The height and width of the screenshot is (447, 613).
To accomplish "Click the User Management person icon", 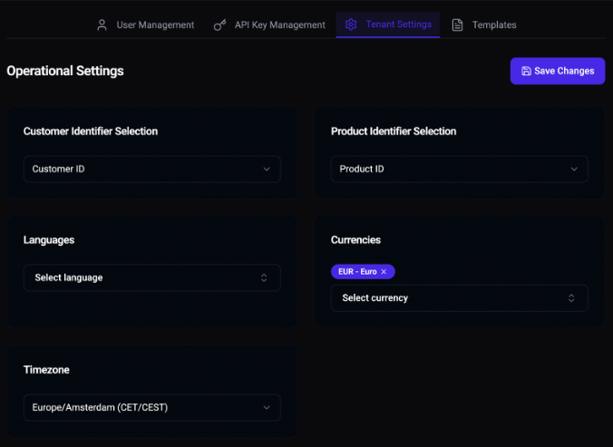I will tap(102, 24).
